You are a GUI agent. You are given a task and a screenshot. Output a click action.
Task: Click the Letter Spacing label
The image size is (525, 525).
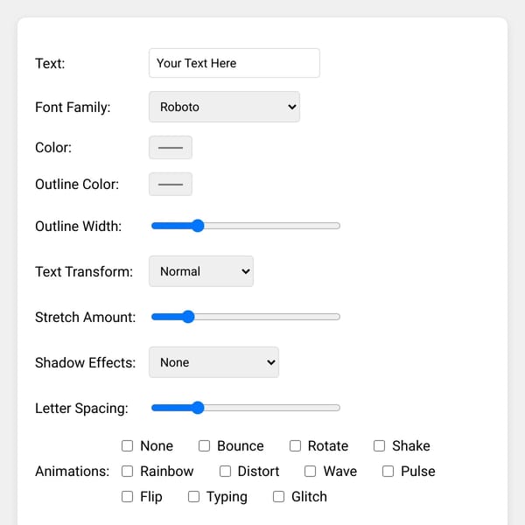(x=81, y=409)
